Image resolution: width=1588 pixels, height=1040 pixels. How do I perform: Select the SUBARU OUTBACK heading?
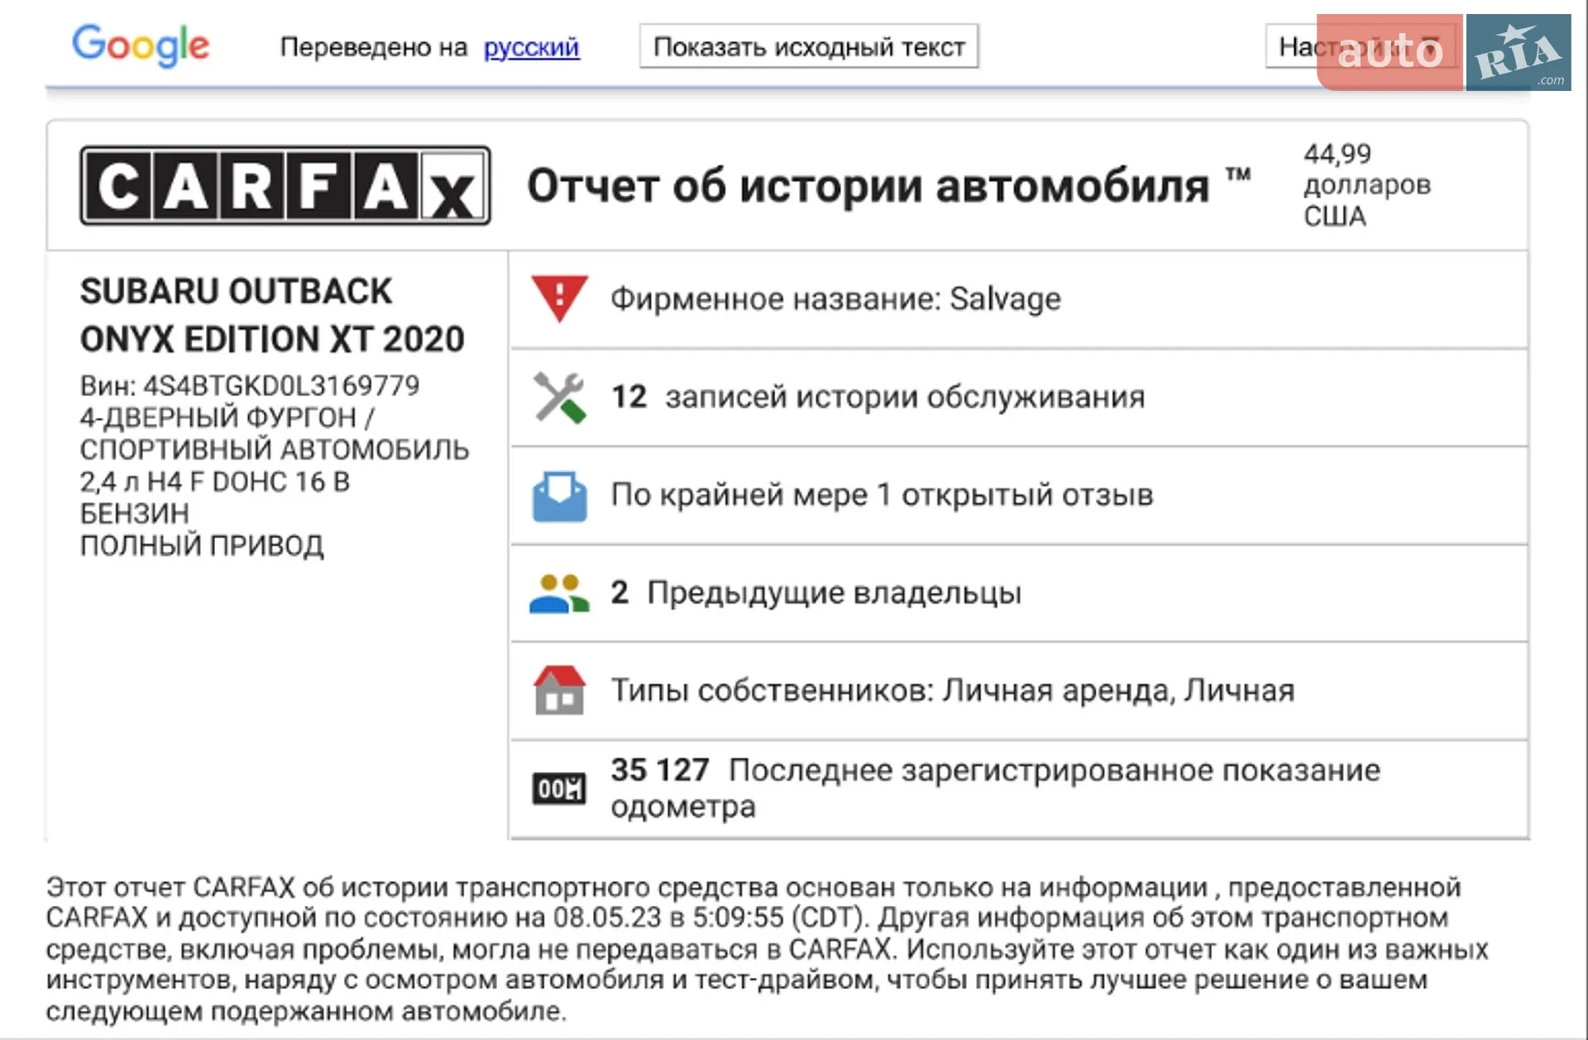[236, 291]
